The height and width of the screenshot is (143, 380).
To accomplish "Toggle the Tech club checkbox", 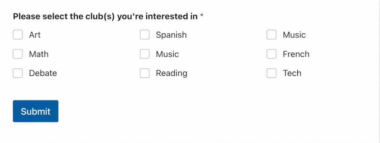I will (x=271, y=73).
